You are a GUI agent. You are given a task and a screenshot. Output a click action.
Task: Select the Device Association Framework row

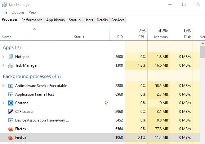100,120
